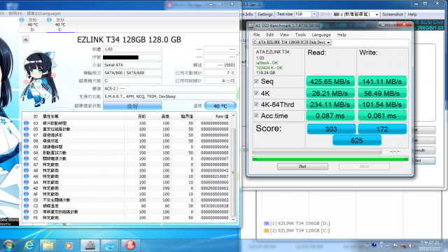The image size is (448, 252).
Task: Click the purple EZLINK T34 256GB legend swatch
Action: click(x=267, y=223)
